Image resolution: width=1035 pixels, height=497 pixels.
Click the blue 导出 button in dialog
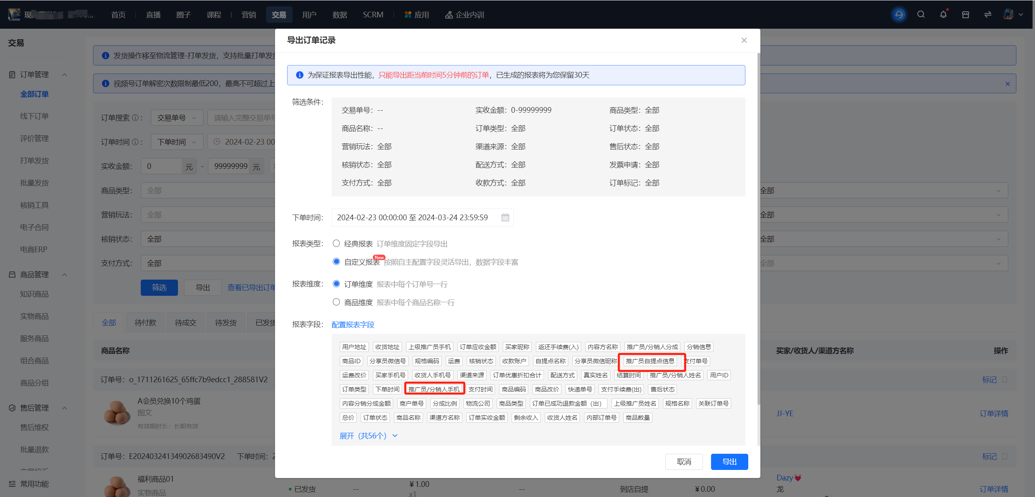[729, 461]
